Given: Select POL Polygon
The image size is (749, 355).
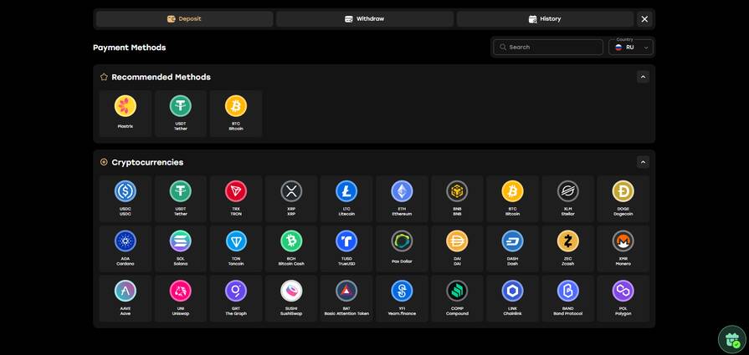Looking at the screenshot, I should pyautogui.click(x=623, y=298).
